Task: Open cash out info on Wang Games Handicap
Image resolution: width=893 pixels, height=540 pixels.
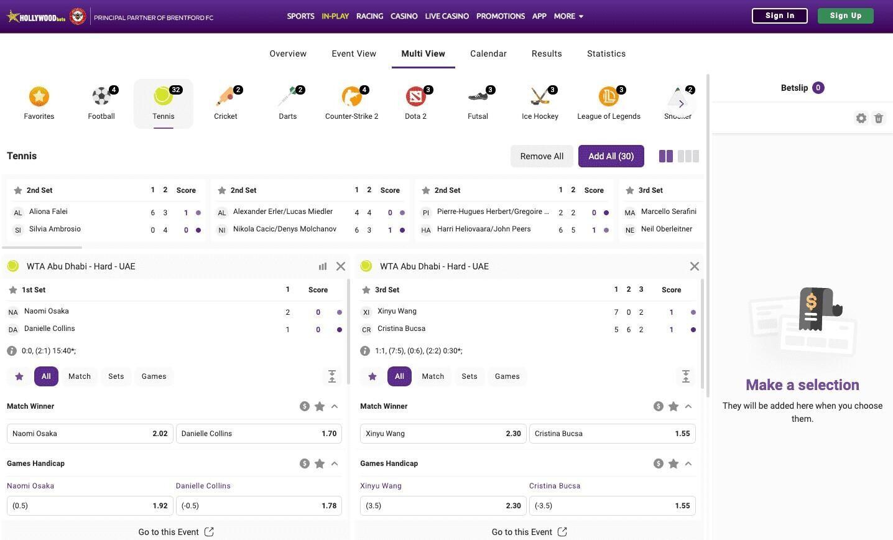Action: 659,463
